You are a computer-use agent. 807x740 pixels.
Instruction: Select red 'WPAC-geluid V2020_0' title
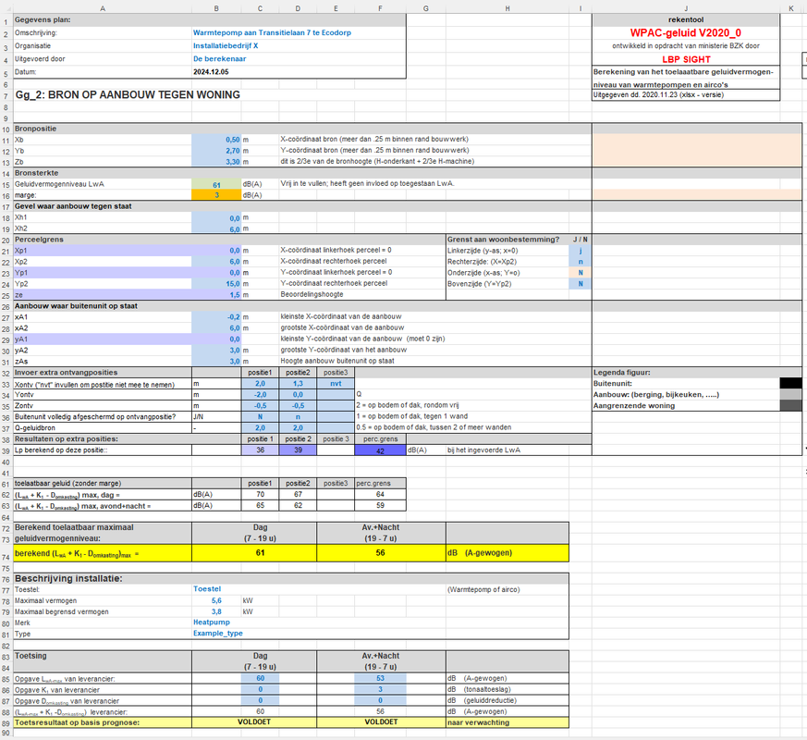coord(686,33)
